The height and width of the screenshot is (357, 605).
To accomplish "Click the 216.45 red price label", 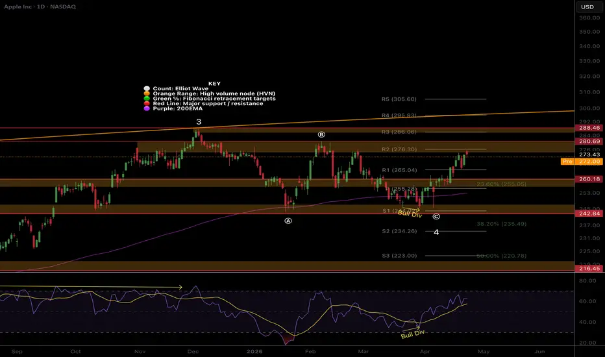I will click(x=589, y=268).
